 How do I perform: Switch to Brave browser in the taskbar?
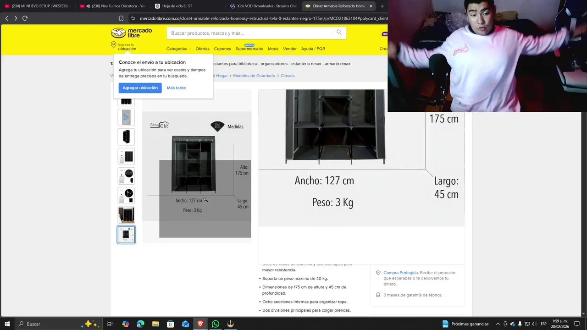coord(200,324)
